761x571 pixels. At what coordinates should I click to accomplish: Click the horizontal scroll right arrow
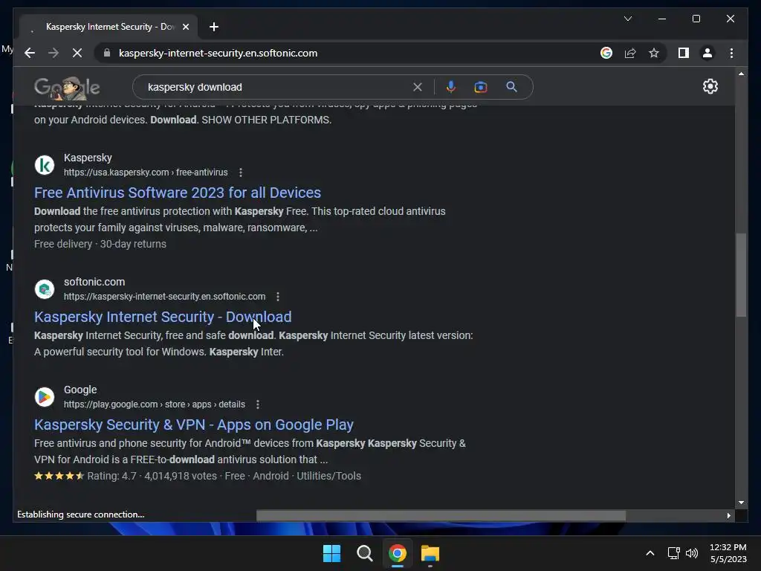(x=728, y=515)
